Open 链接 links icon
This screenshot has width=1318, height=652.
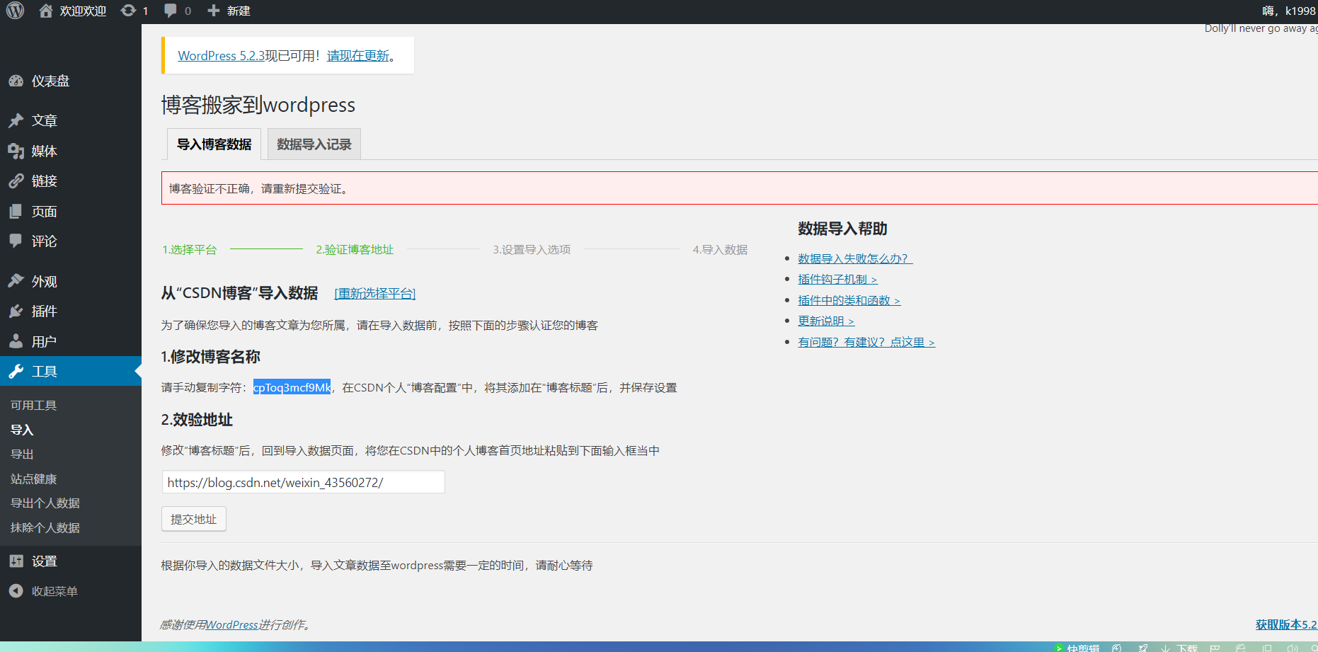[16, 181]
